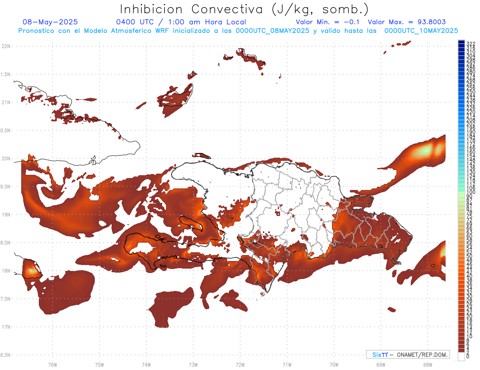Click the '18N' latitude label

pyautogui.click(x=6, y=271)
